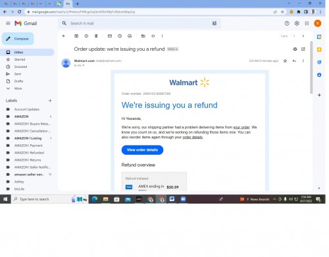Open the AMAZON I Refunded label
Image resolution: width=329 pixels, height=257 pixels.
(29, 153)
